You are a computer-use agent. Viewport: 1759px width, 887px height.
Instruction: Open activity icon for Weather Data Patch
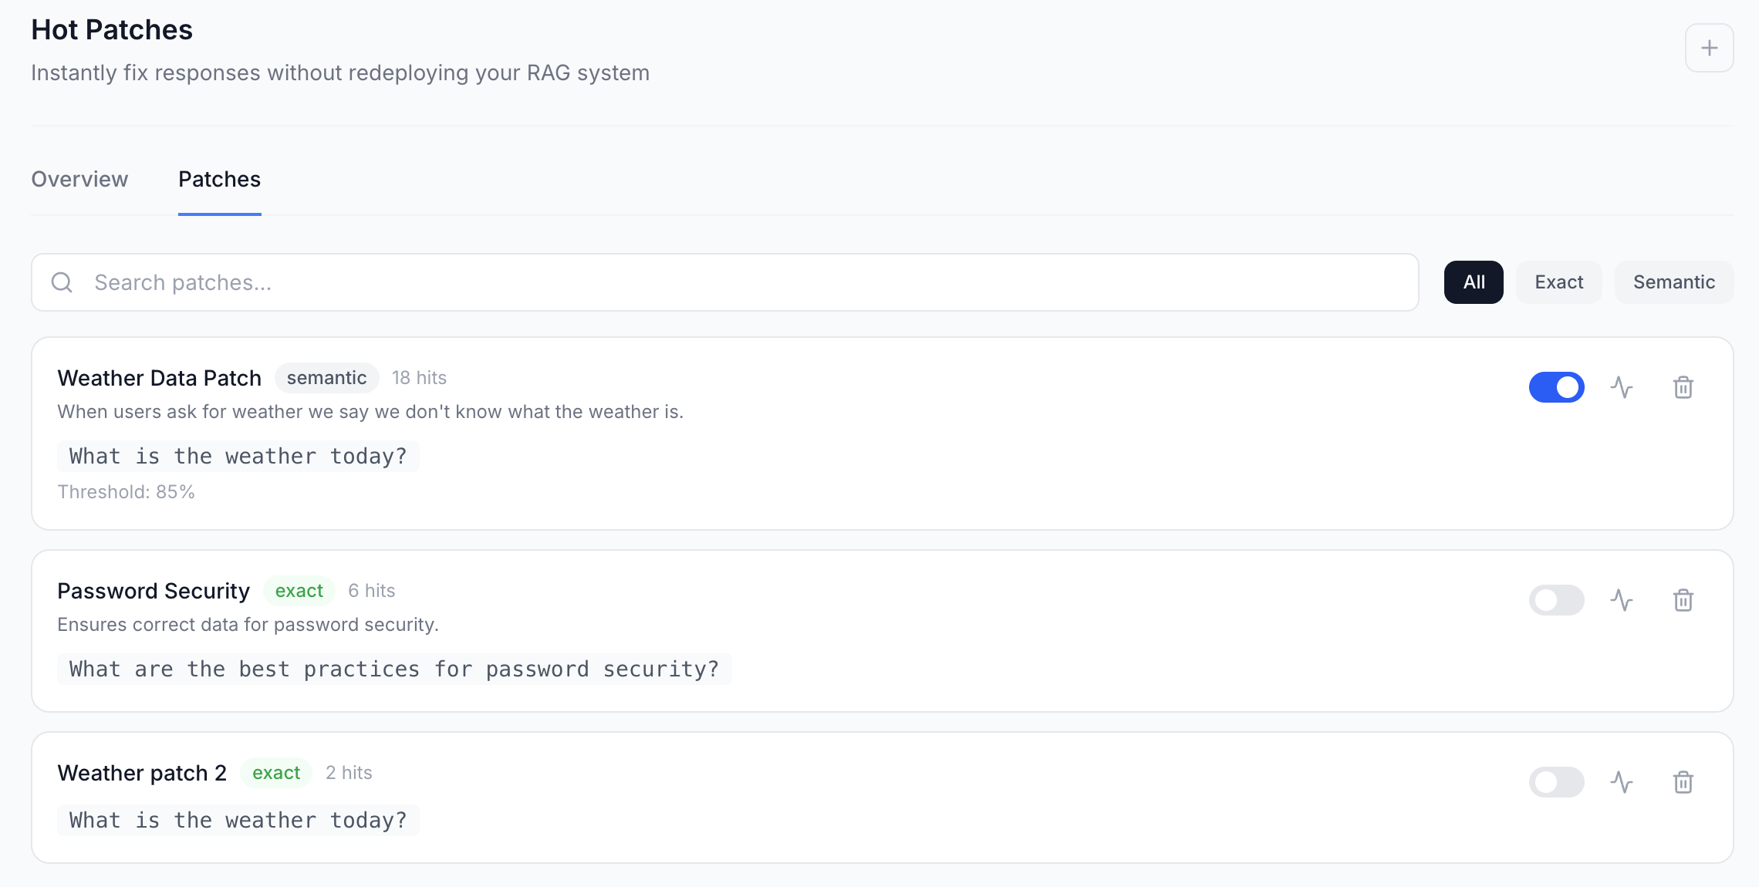pyautogui.click(x=1622, y=387)
